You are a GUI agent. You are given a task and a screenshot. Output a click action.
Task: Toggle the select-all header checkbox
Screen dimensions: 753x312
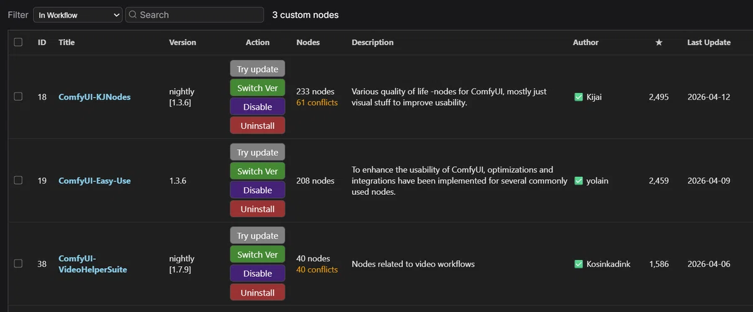18,42
